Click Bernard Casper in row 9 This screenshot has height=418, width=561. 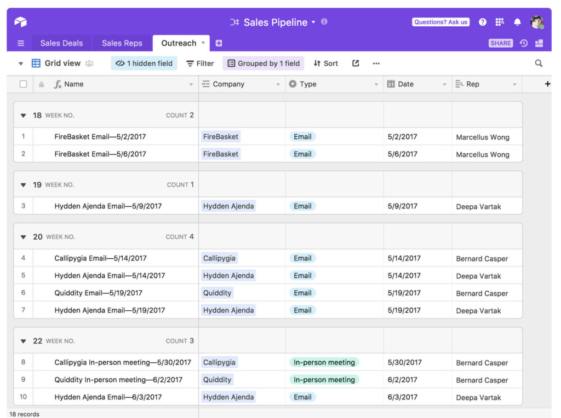(x=482, y=380)
